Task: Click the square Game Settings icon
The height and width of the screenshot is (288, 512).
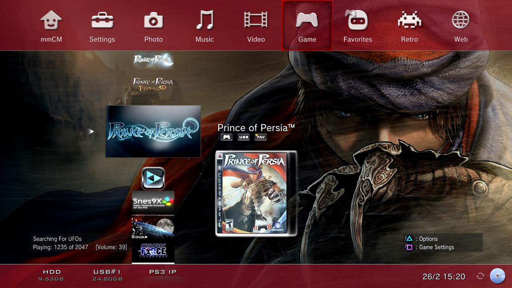Action: click(409, 247)
